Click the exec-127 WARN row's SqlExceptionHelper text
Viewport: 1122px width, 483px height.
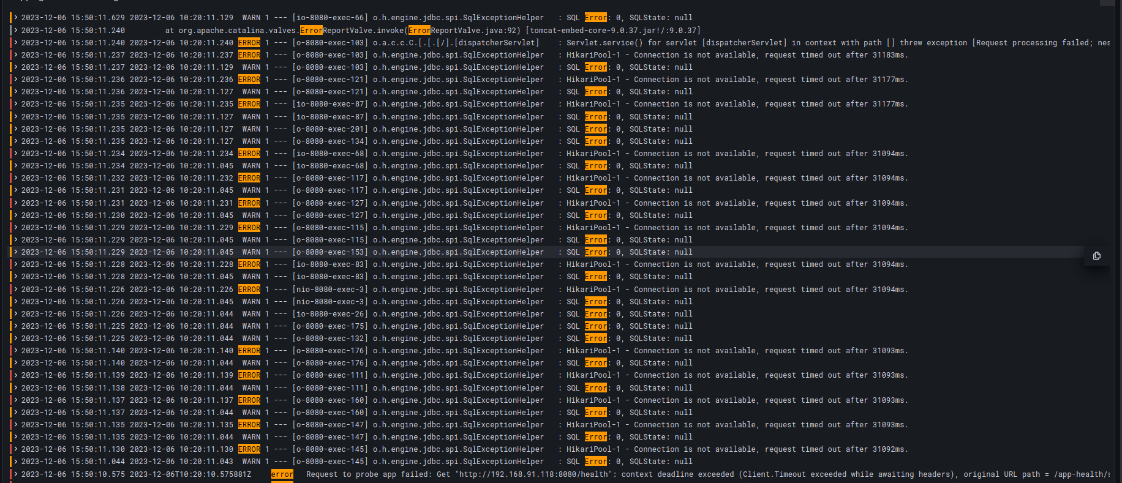tap(458, 215)
